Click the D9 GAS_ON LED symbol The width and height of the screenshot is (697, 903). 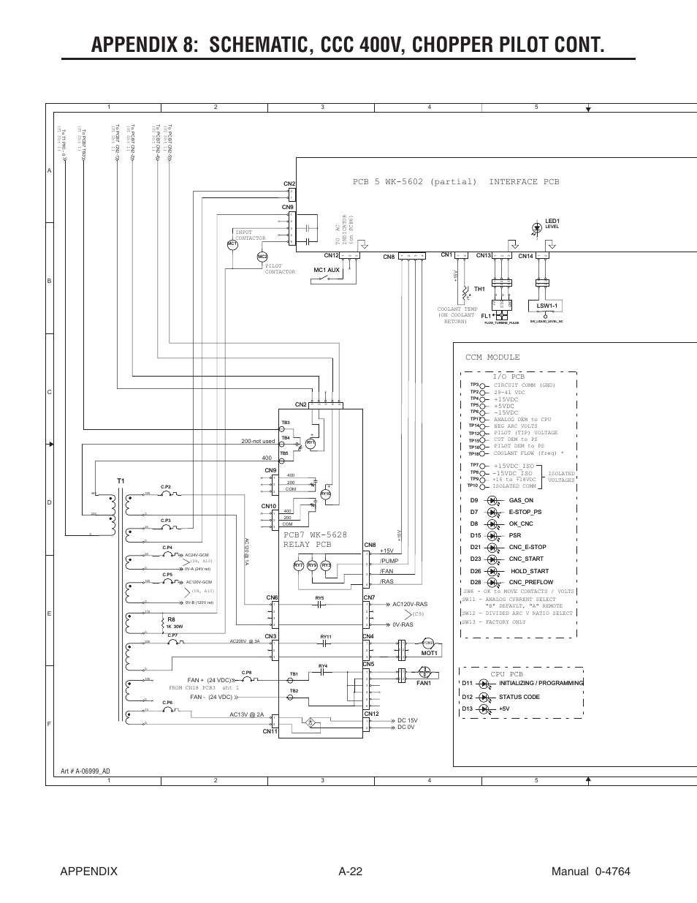(x=491, y=501)
